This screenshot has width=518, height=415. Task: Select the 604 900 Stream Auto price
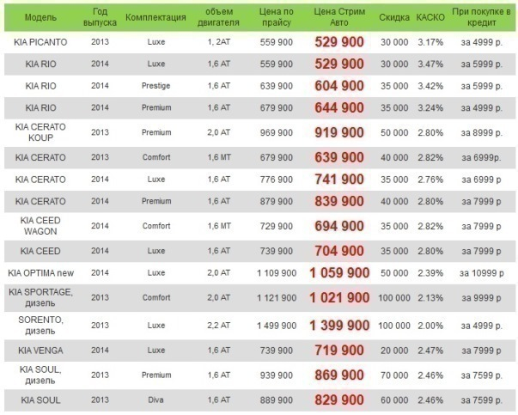click(339, 86)
